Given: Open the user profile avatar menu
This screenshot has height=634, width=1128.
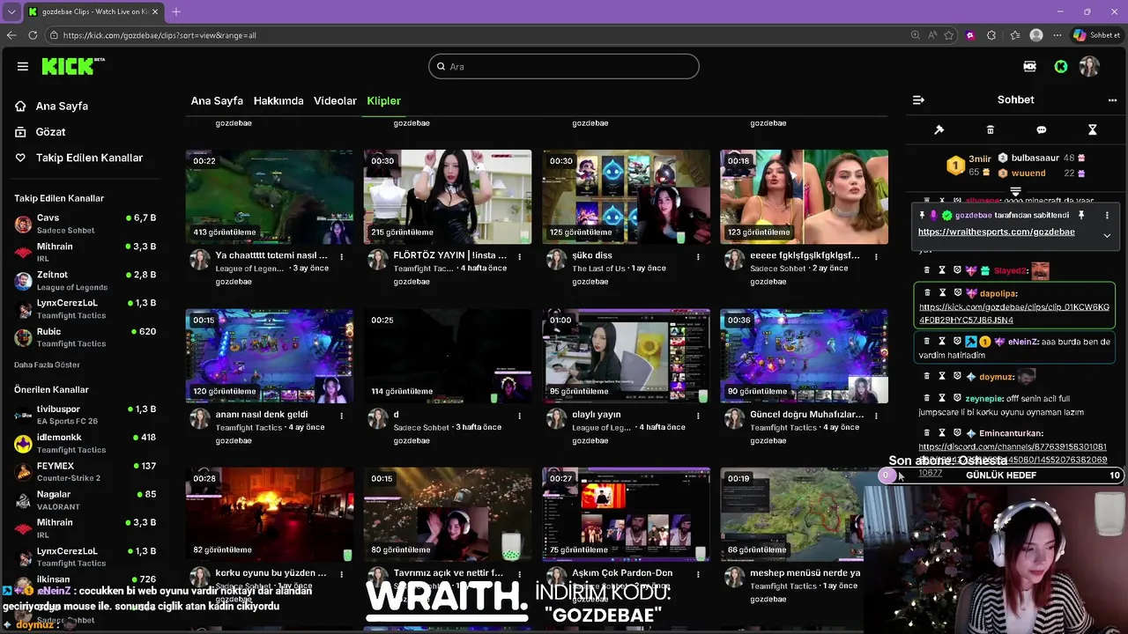Looking at the screenshot, I should (x=1090, y=66).
